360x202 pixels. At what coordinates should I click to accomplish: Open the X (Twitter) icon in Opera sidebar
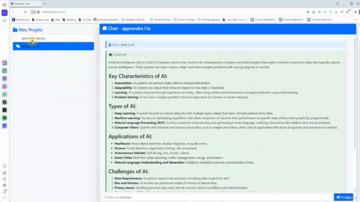[x=4, y=110]
